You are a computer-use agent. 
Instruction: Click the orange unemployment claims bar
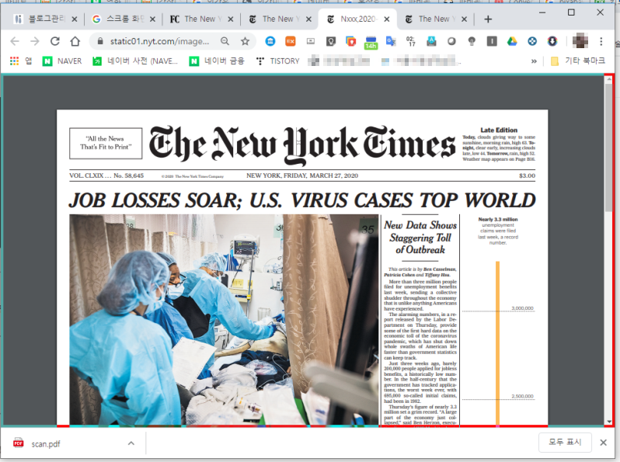click(497, 343)
